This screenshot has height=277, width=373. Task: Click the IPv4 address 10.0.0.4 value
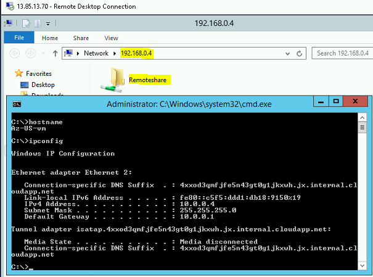click(x=197, y=204)
